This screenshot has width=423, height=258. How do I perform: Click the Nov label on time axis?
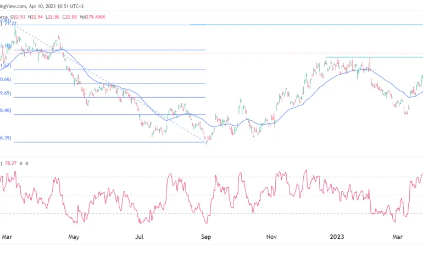(x=271, y=237)
